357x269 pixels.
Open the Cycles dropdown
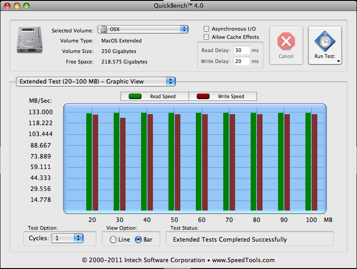click(68, 238)
